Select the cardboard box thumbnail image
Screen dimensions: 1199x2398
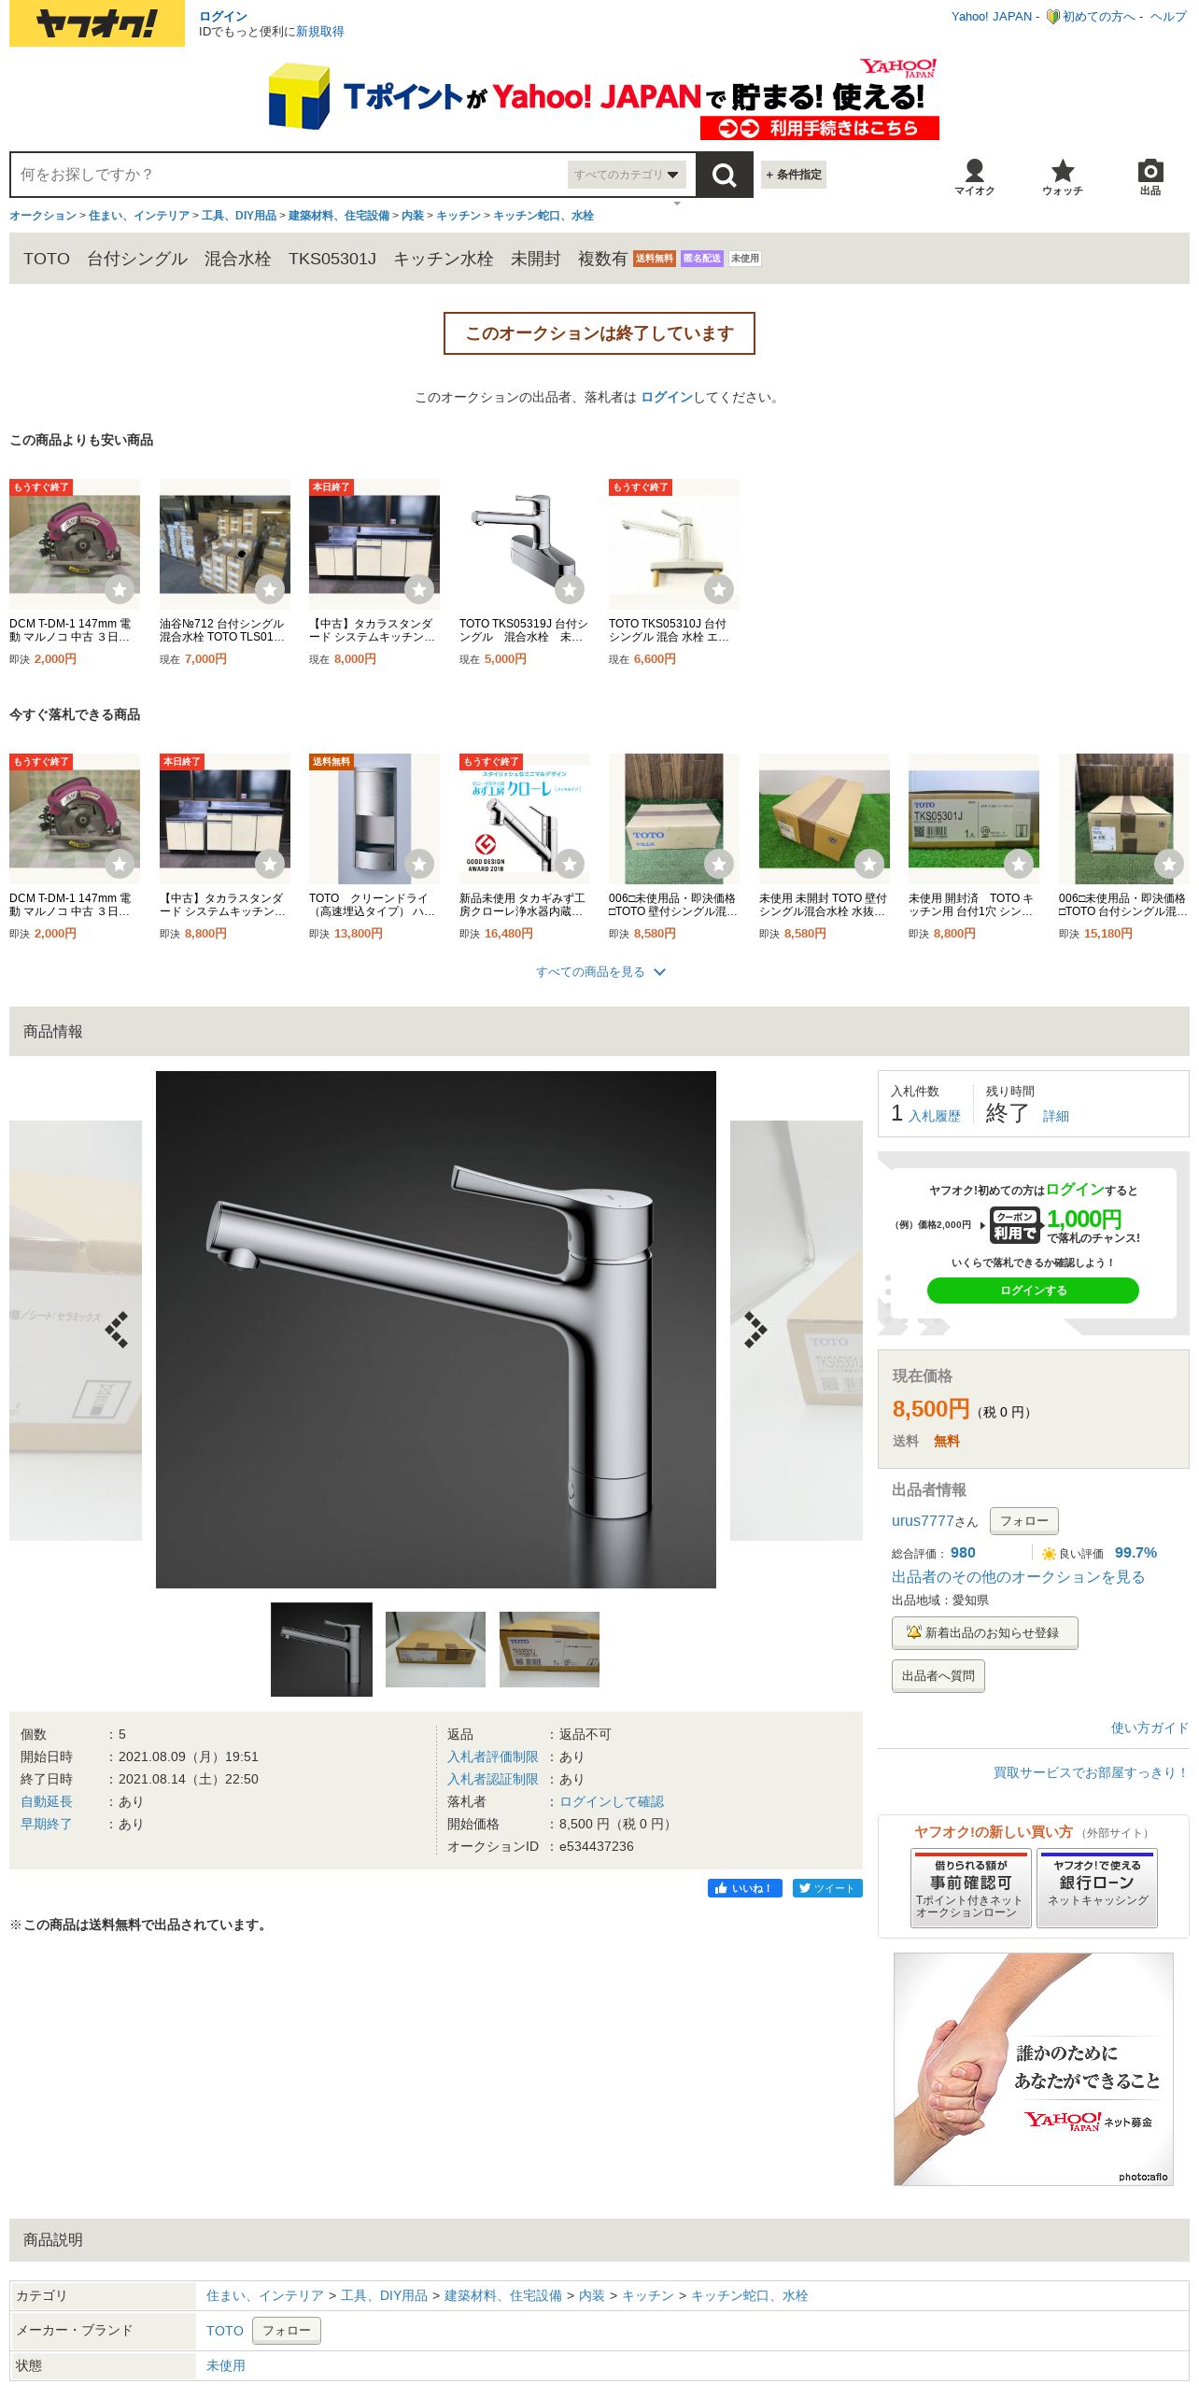click(435, 1649)
